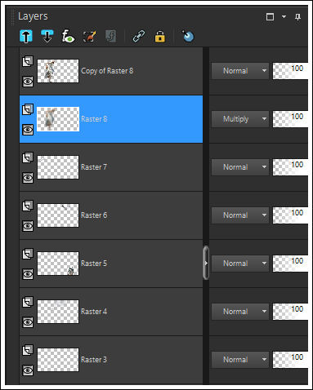Click the move layer up icon
Image resolution: width=313 pixels, height=390 pixels.
[x=26, y=36]
